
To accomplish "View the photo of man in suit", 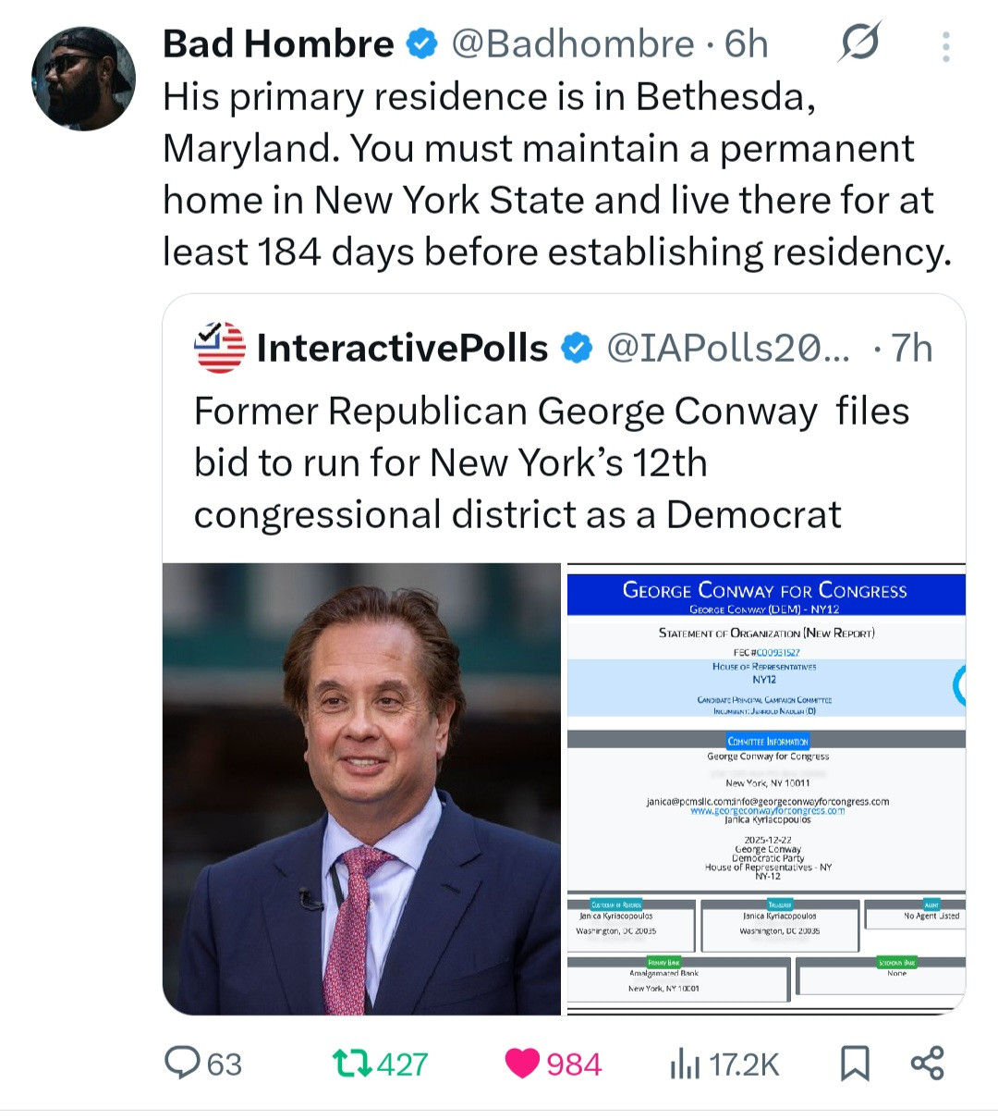I will click(x=362, y=788).
